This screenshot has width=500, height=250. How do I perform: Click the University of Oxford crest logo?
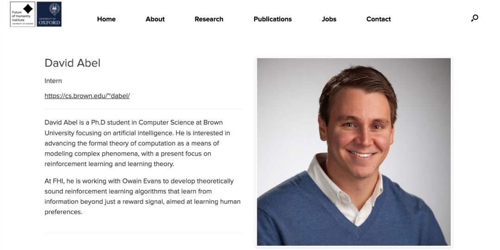tap(49, 14)
